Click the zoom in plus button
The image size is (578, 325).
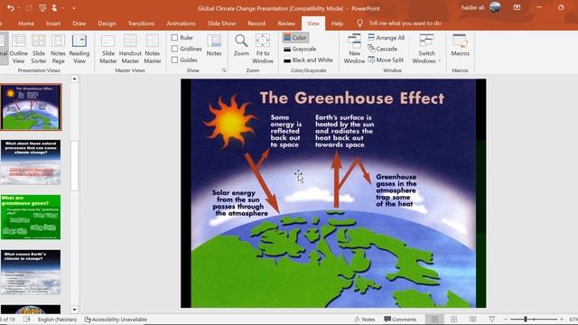coord(562,319)
